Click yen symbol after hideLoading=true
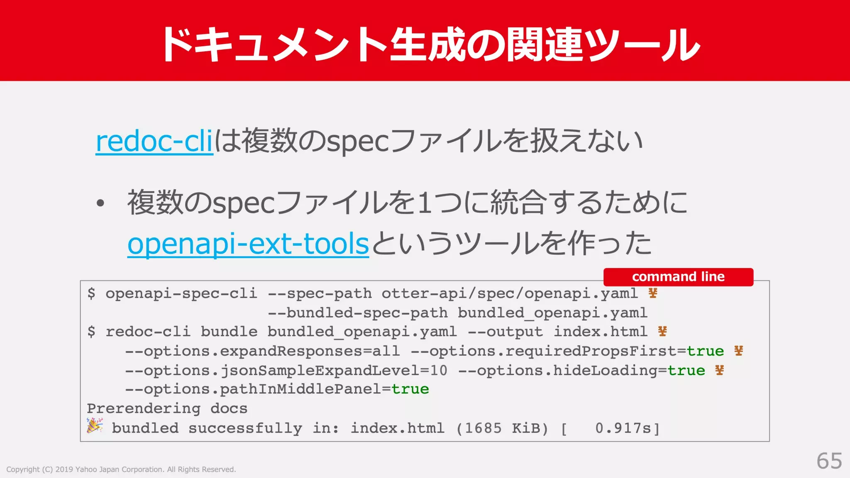 (719, 370)
